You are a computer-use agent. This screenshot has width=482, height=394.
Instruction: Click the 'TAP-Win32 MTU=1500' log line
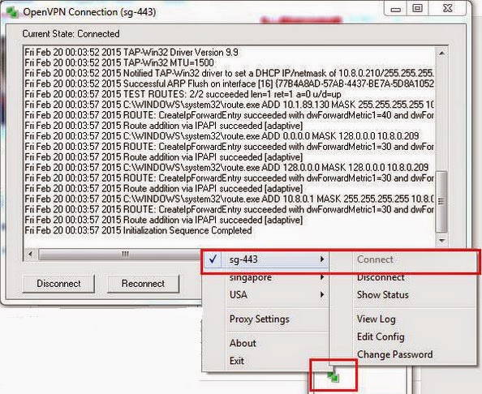tap(119, 62)
